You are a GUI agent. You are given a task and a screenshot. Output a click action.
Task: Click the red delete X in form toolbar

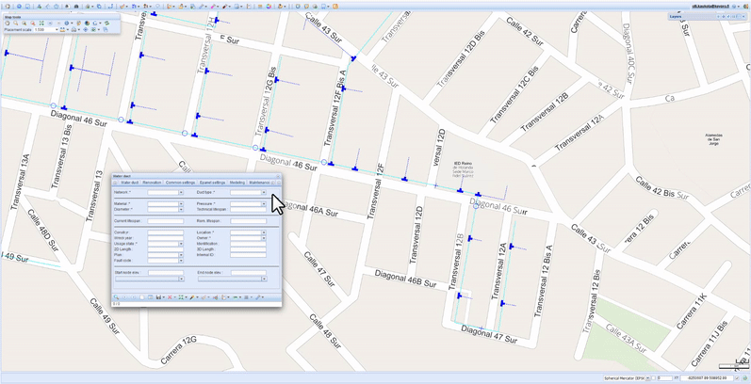(x=170, y=297)
